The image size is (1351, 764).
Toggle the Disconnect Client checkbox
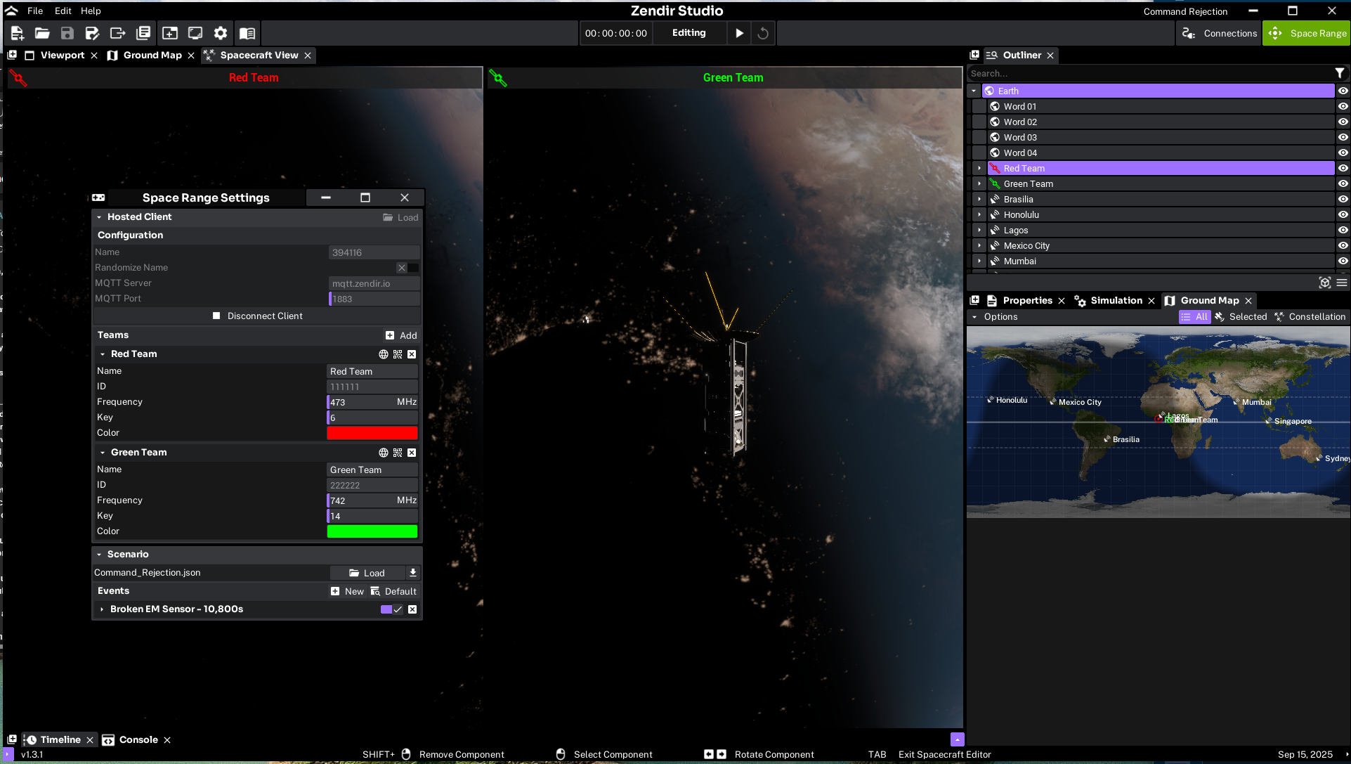216,316
